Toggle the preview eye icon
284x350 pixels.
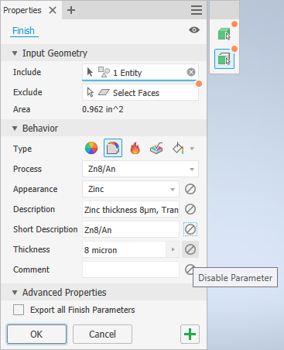[x=194, y=30]
